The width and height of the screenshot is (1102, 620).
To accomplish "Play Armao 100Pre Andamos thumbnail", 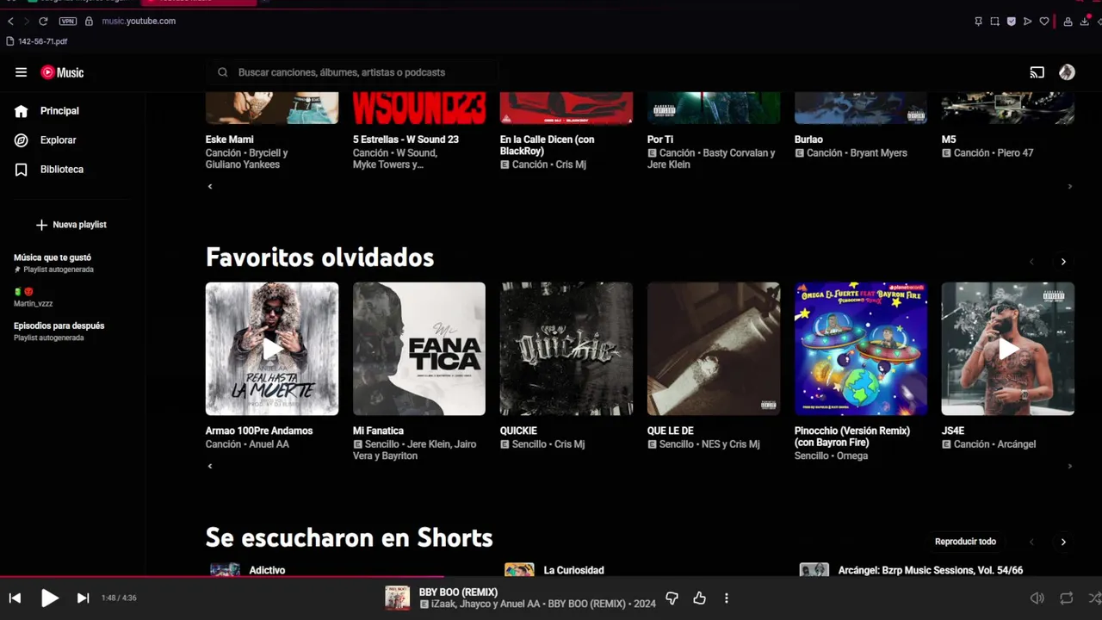I will click(272, 349).
